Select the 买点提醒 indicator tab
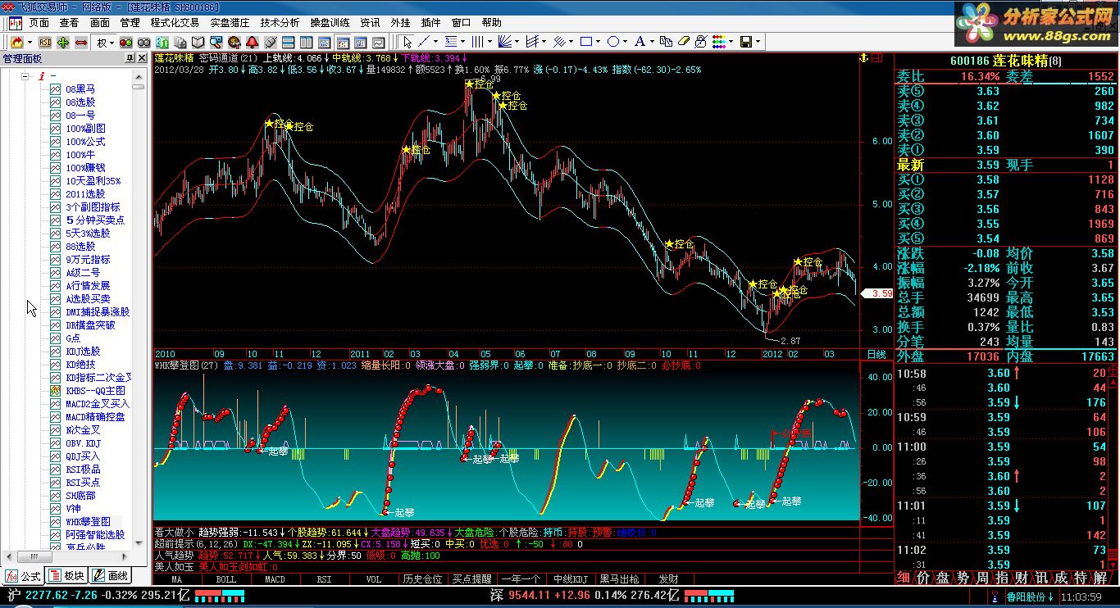1120x608 pixels. tap(471, 579)
